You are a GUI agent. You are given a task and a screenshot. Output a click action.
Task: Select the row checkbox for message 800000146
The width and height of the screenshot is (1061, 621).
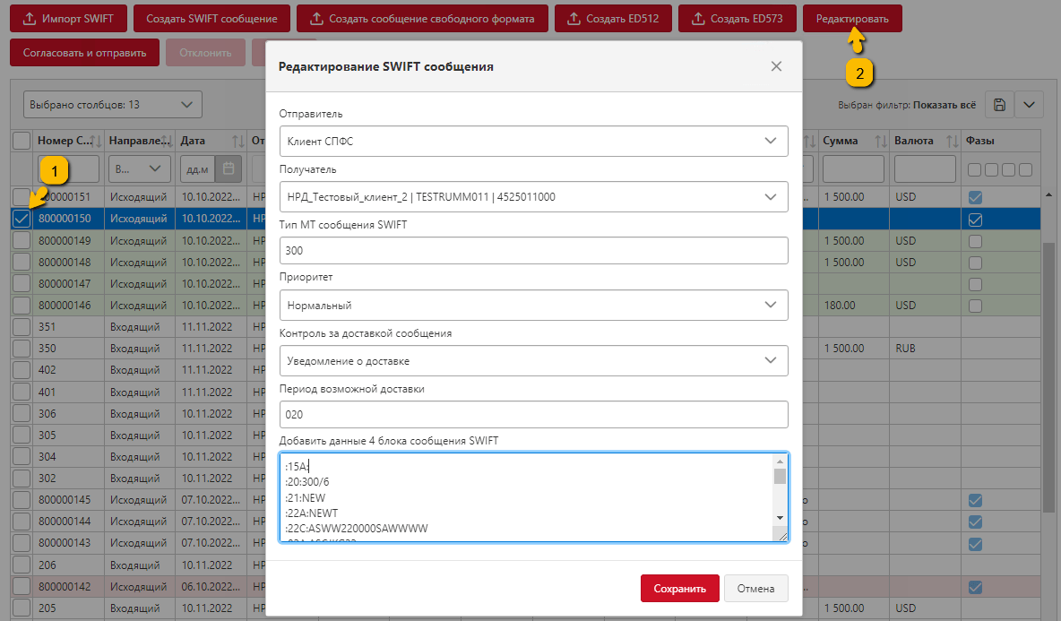tap(22, 305)
